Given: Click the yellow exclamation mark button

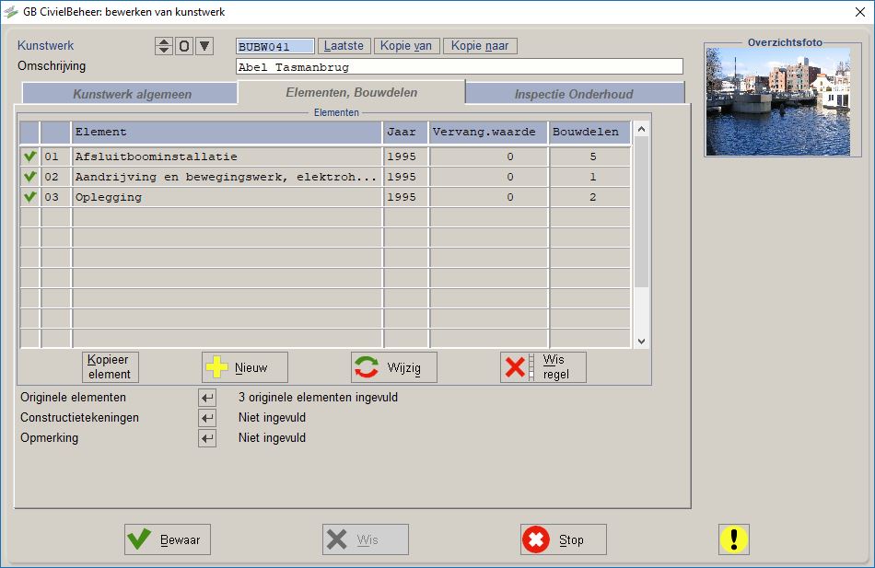Looking at the screenshot, I should pyautogui.click(x=734, y=539).
